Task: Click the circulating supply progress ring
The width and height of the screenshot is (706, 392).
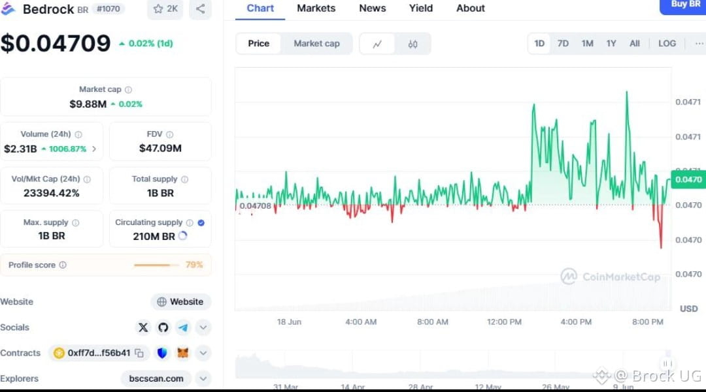Action: 183,235
